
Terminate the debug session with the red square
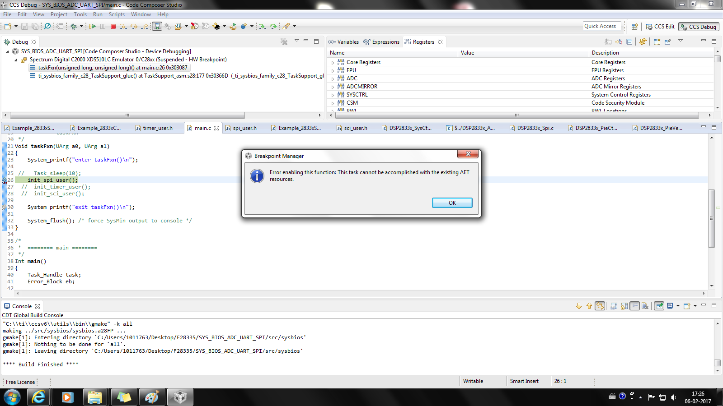(x=113, y=26)
